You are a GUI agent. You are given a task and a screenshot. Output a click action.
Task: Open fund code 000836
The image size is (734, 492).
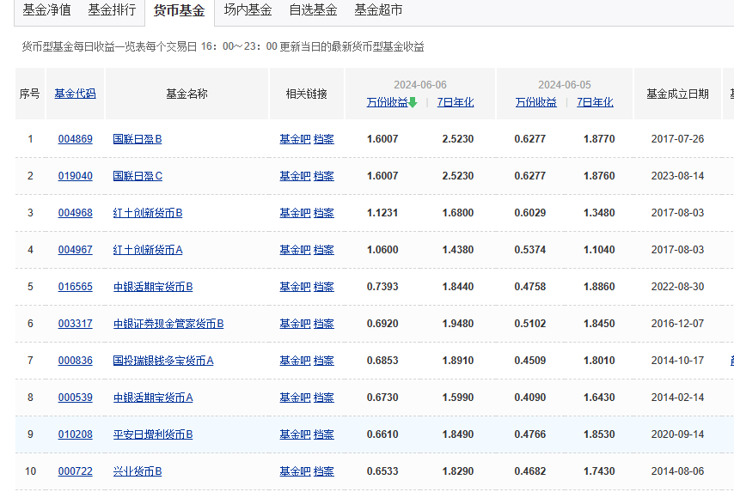pos(76,361)
